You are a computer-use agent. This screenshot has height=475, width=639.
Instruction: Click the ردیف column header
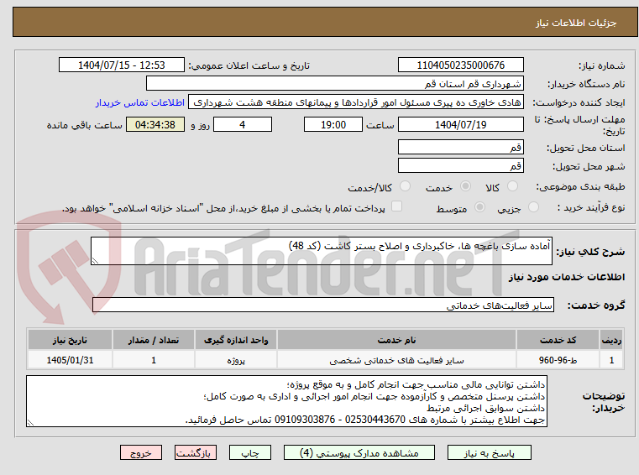coord(611,340)
